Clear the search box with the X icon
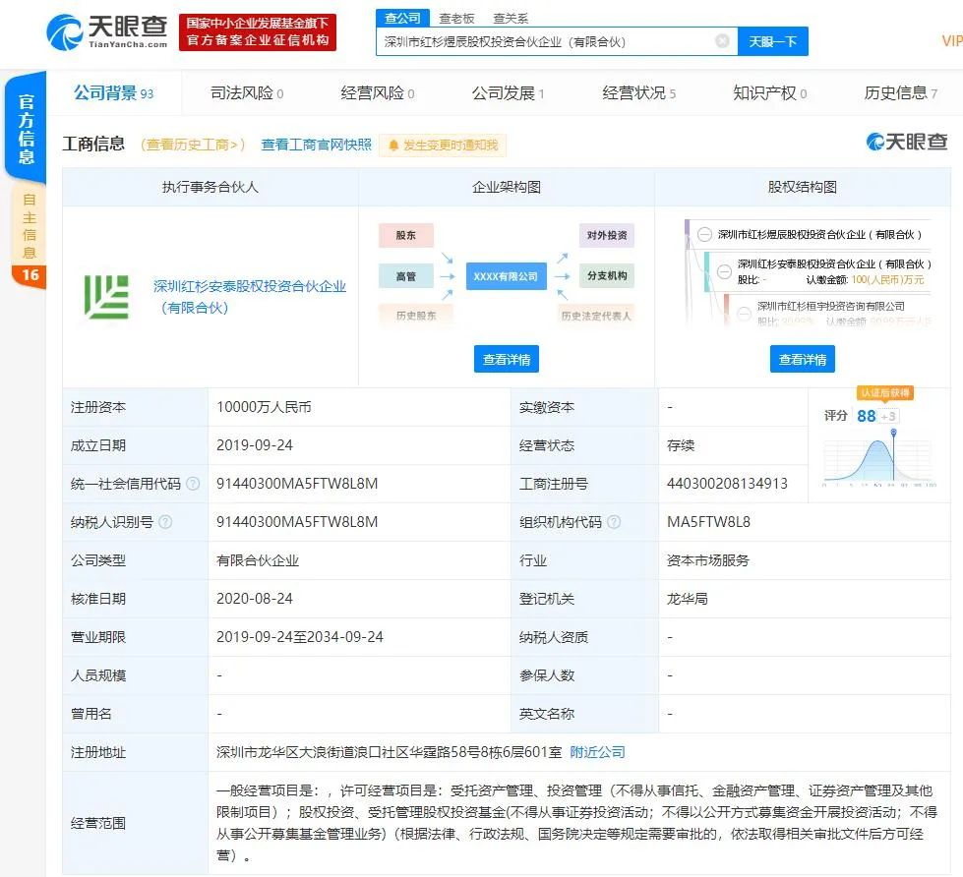963x877 pixels. pyautogui.click(x=722, y=41)
